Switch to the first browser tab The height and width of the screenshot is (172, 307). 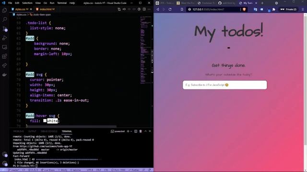(x=165, y=3)
